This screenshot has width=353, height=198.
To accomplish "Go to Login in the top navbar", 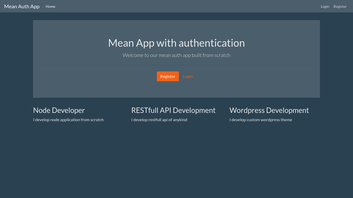I will click(x=325, y=6).
